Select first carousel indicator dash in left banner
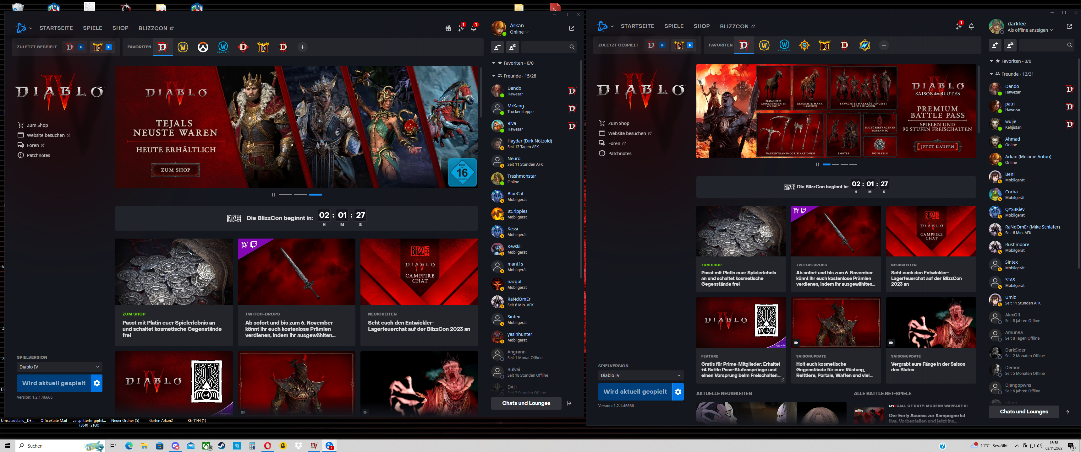1081x452 pixels. (x=285, y=195)
